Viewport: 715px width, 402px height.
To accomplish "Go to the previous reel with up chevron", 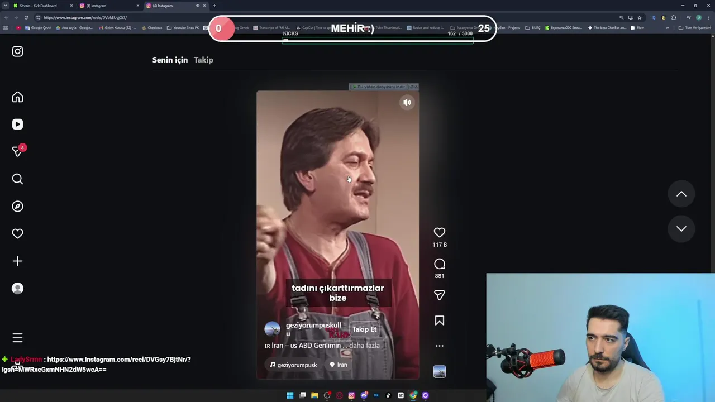I will 681,194.
